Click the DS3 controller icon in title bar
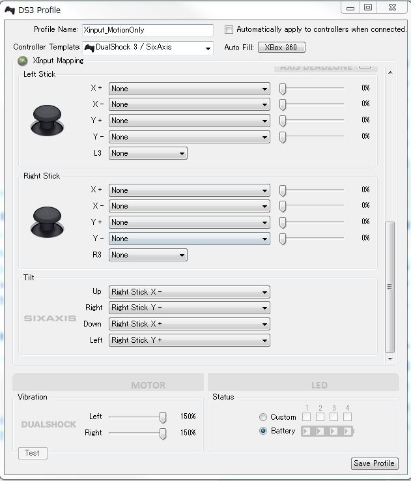The height and width of the screenshot is (481, 411). click(x=10, y=10)
